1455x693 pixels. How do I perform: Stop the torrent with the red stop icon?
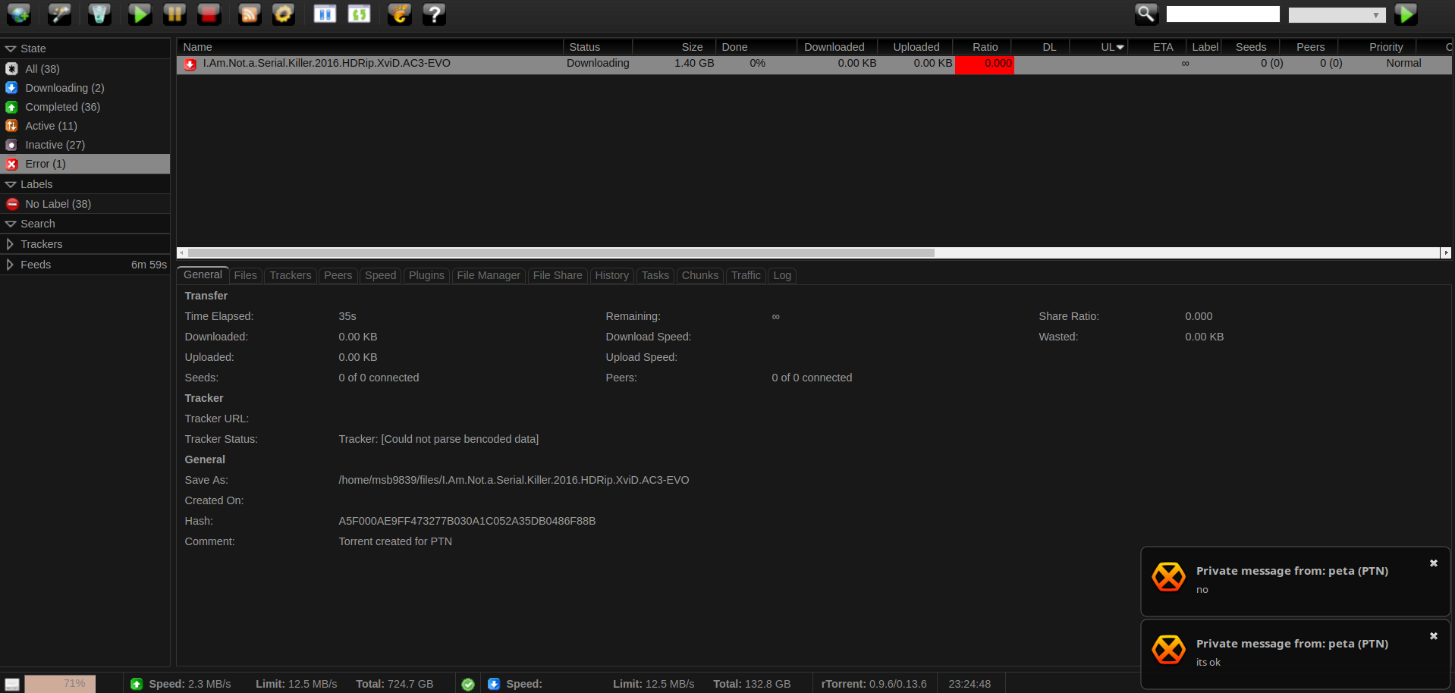click(x=209, y=14)
